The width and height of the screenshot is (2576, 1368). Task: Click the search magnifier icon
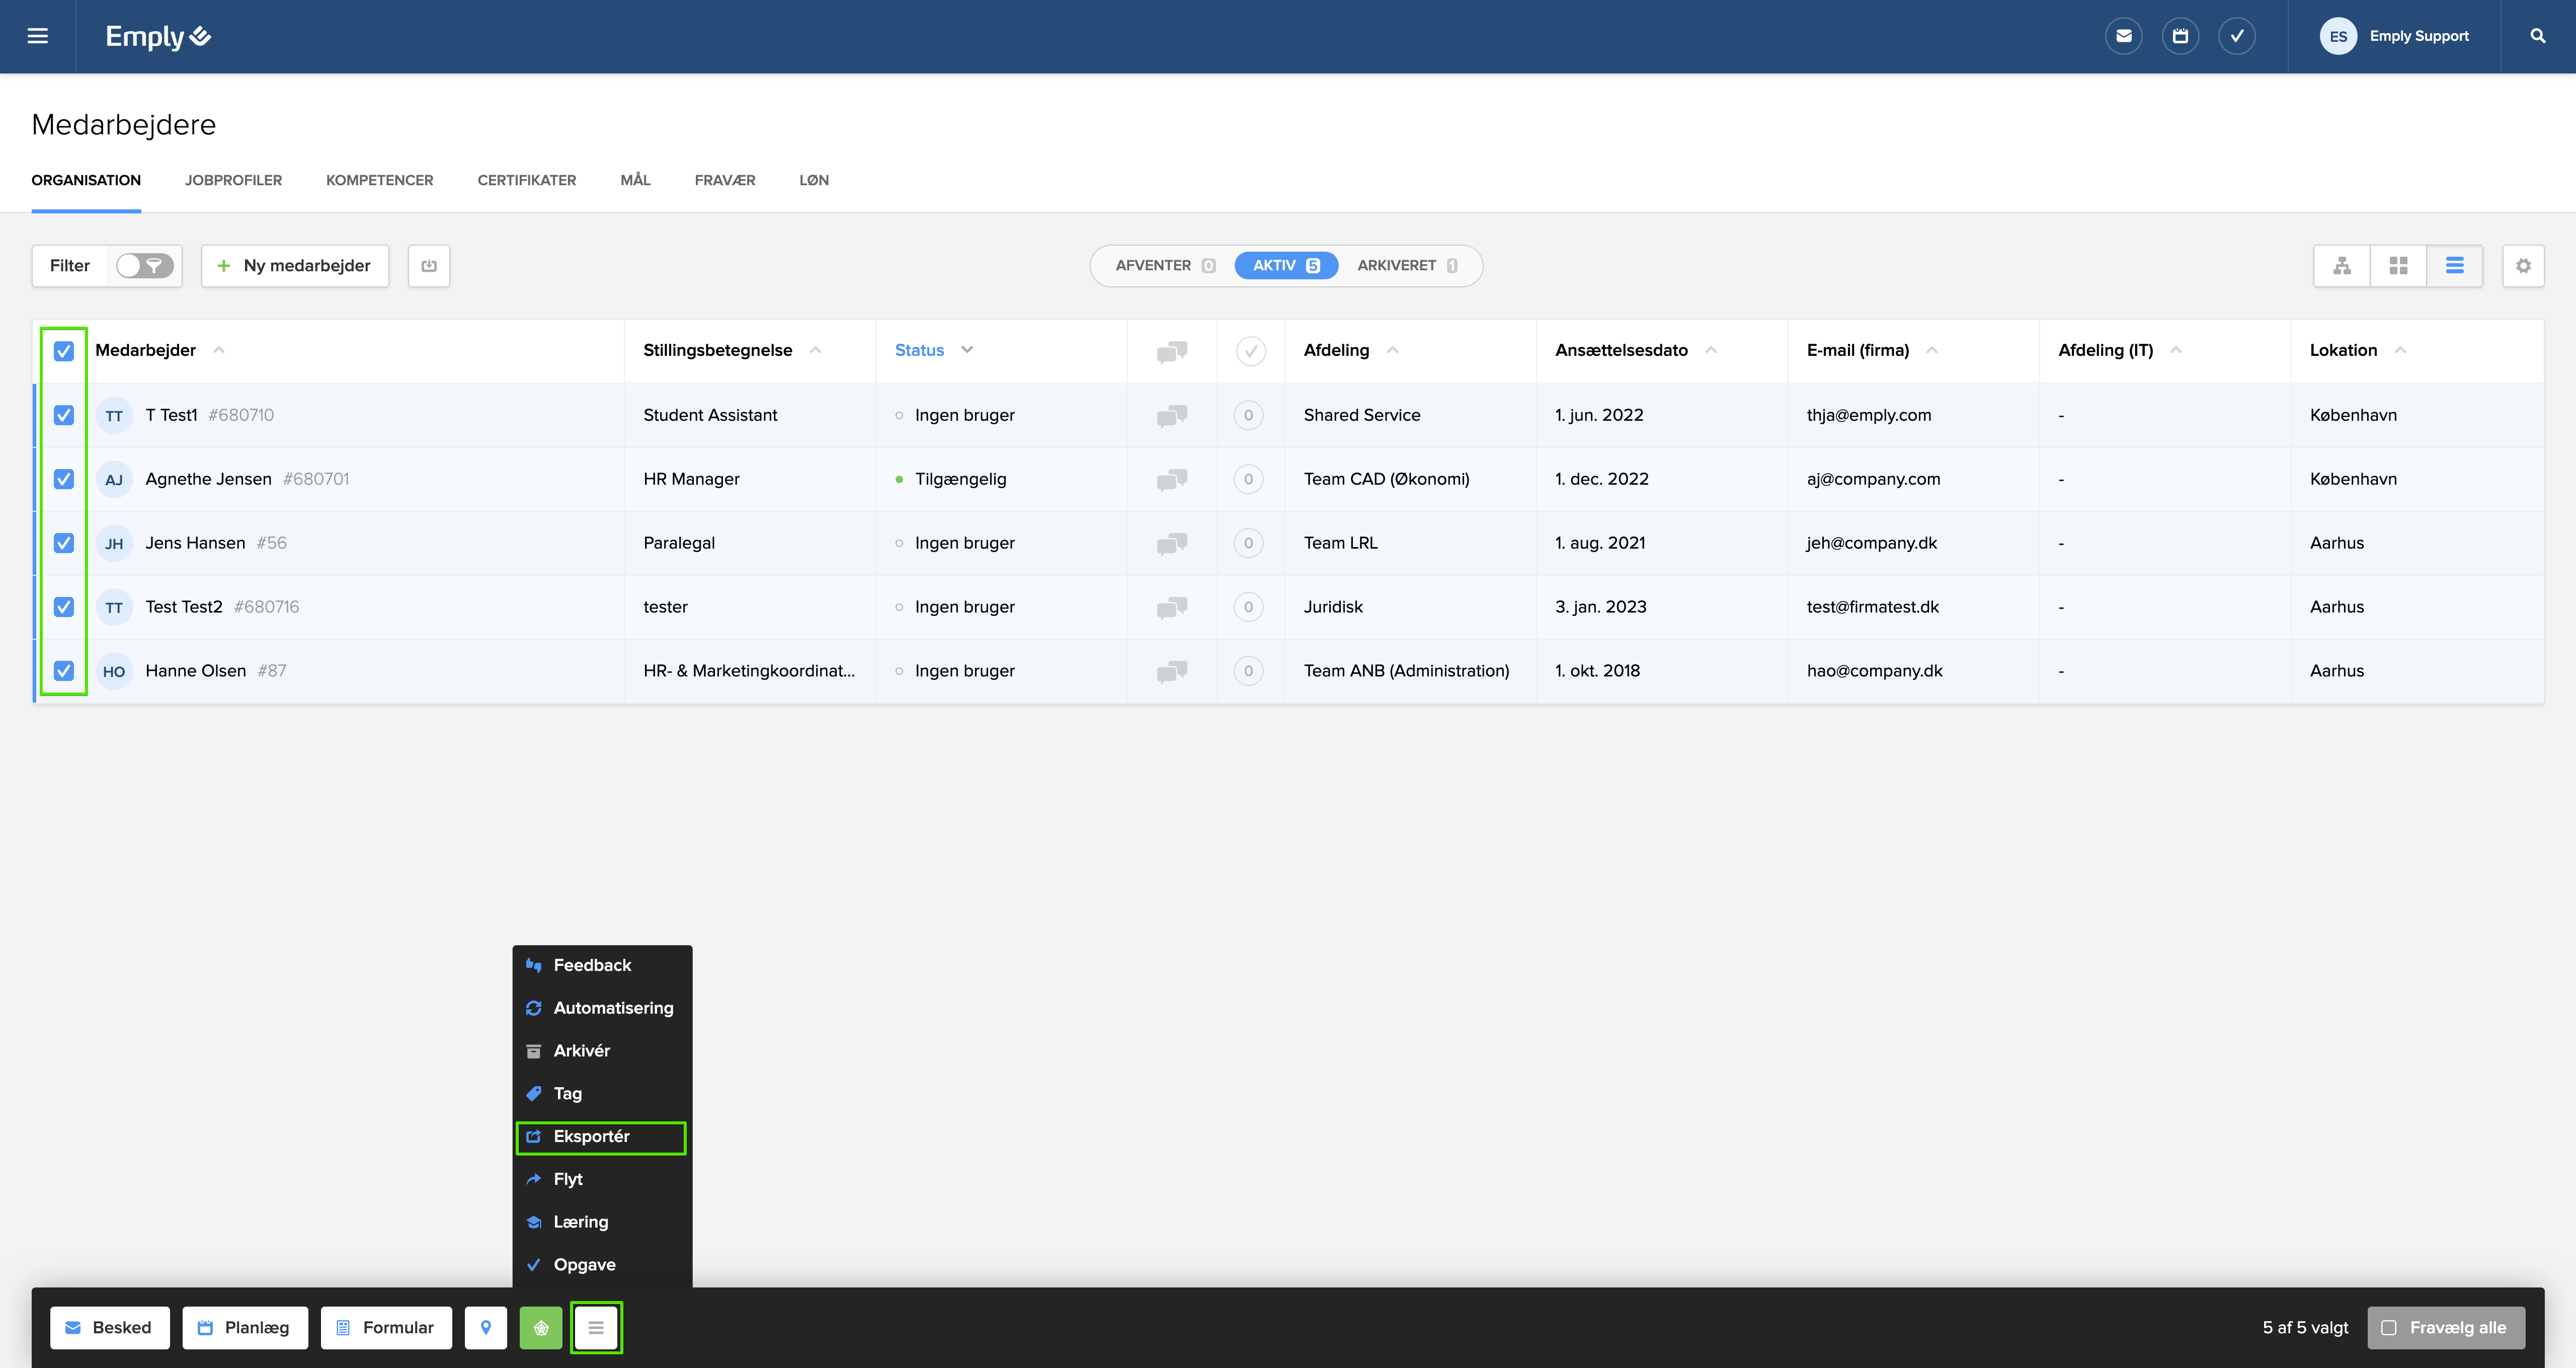coord(2537,36)
